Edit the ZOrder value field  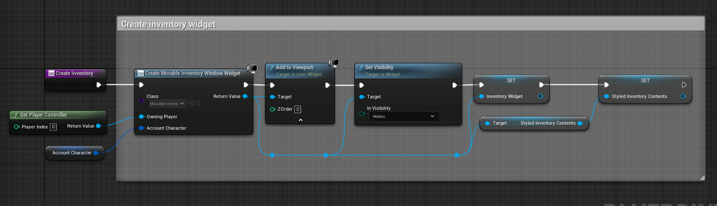pyautogui.click(x=298, y=109)
